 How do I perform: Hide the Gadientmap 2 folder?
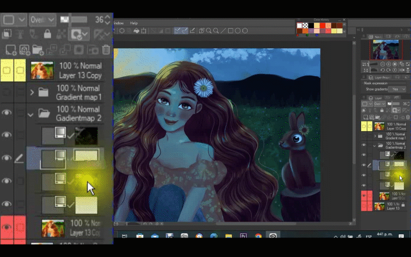pyautogui.click(x=7, y=114)
